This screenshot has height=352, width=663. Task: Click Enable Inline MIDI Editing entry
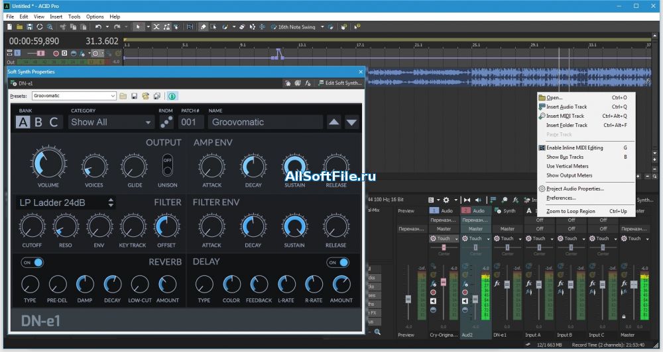click(x=585, y=148)
